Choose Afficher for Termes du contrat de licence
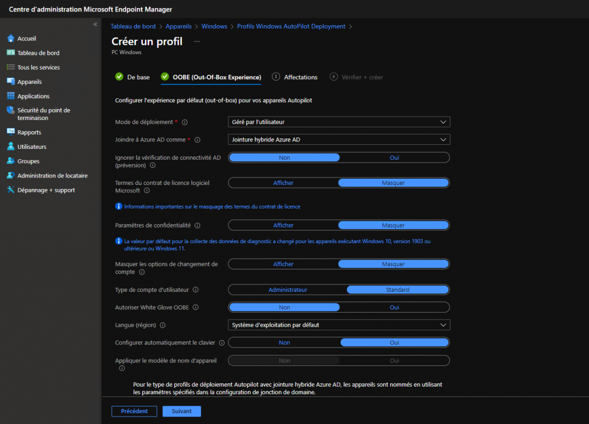Screen dimensions: 589x424 point(283,183)
